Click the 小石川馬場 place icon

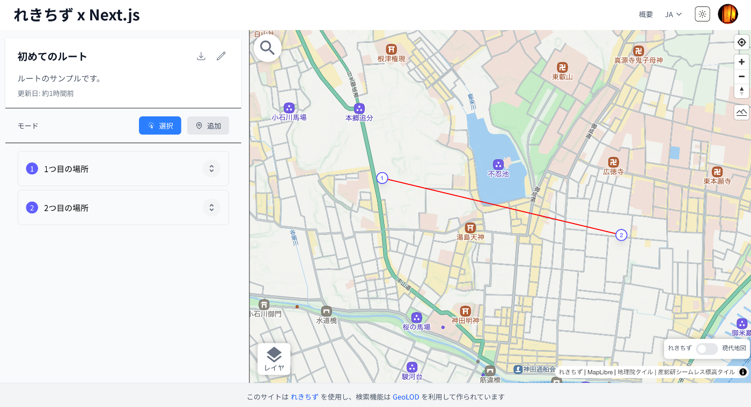coord(289,108)
